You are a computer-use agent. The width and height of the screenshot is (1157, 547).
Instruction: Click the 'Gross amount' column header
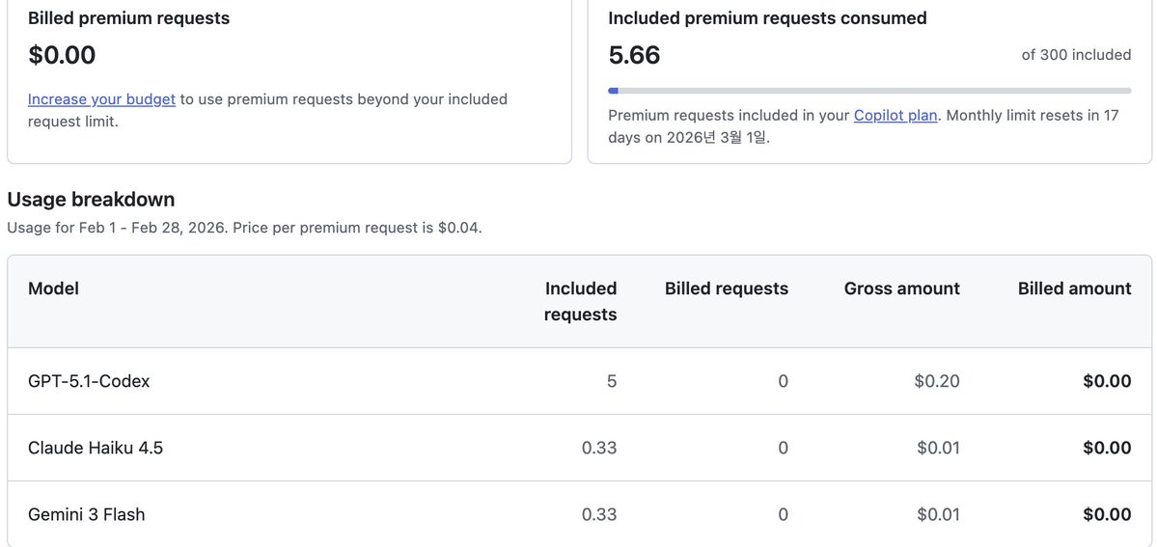click(901, 288)
